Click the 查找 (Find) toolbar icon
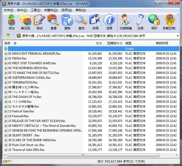 [81, 20]
